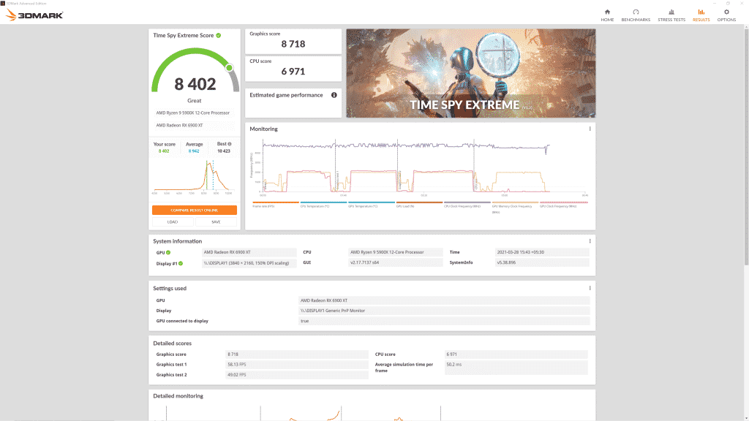Toggle Frame rate (FPS) legend
This screenshot has height=421, width=749.
click(276, 205)
